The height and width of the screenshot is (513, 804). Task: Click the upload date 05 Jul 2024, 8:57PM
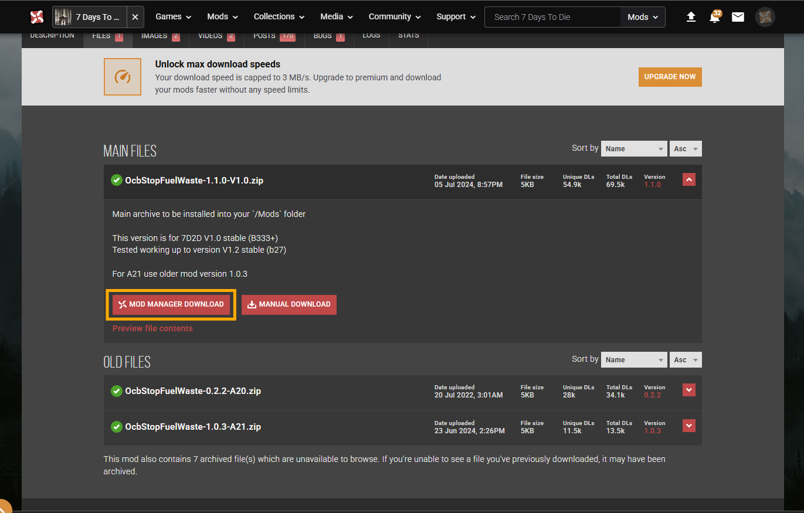click(469, 185)
